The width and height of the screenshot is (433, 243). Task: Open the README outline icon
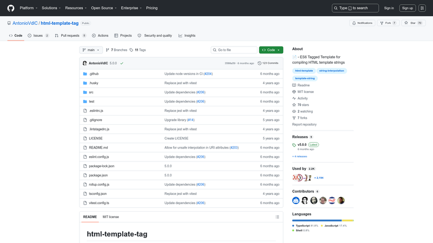[x=277, y=217]
